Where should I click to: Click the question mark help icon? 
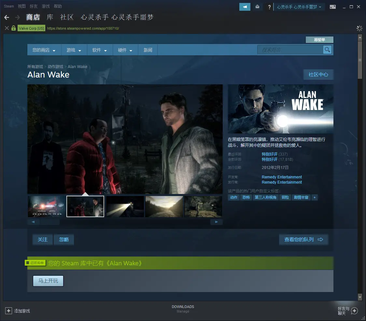269,7
